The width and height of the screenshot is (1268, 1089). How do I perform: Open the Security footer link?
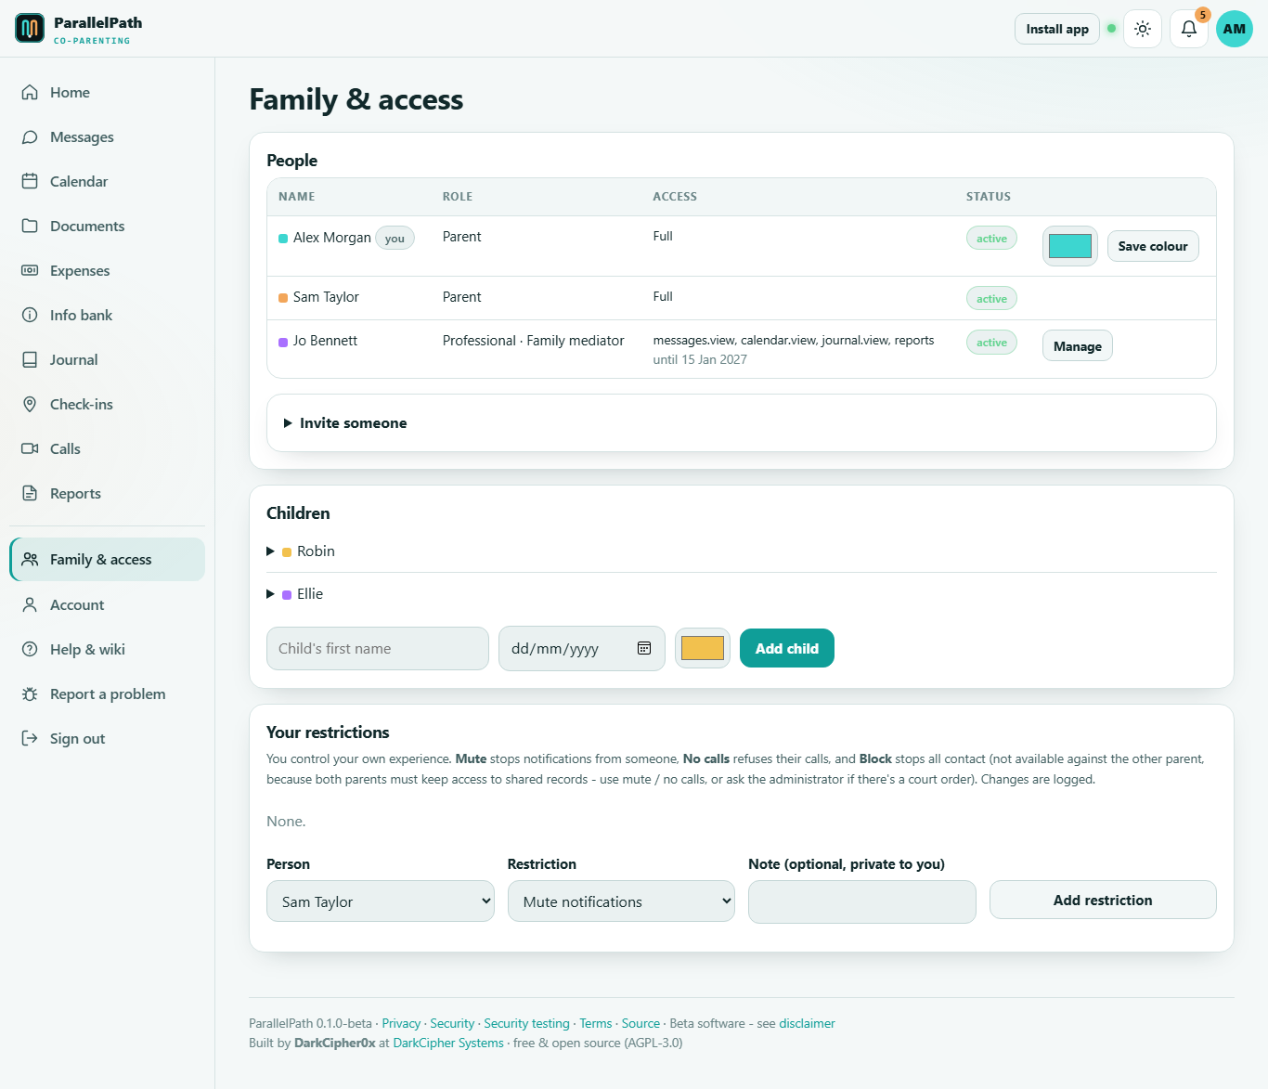452,1023
